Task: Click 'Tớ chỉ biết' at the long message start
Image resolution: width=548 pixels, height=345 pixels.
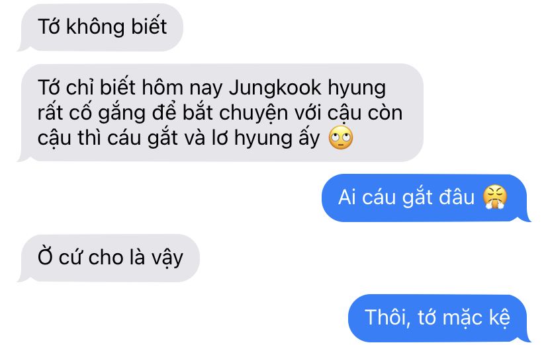Action: tap(86, 87)
